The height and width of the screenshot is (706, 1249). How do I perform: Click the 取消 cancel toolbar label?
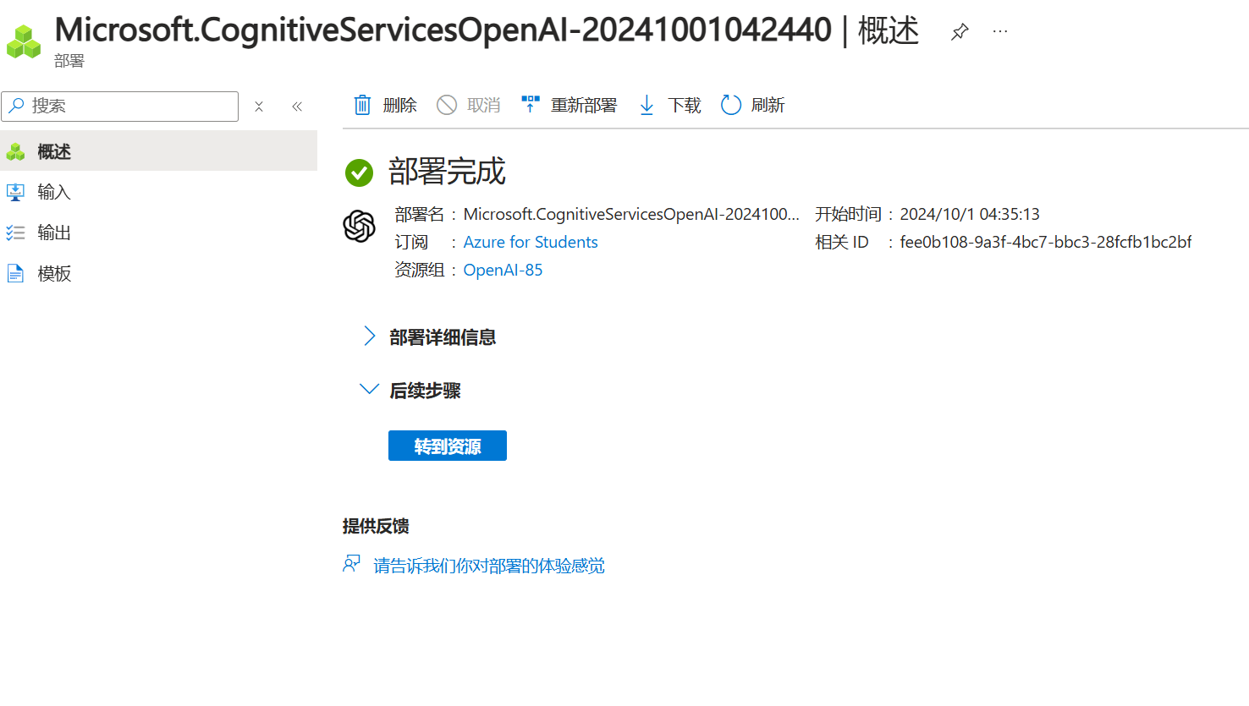coord(484,105)
